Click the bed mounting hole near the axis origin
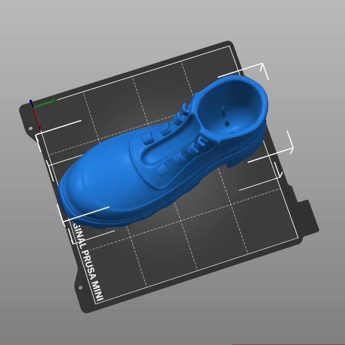This screenshot has width=345, height=345. tap(30, 129)
